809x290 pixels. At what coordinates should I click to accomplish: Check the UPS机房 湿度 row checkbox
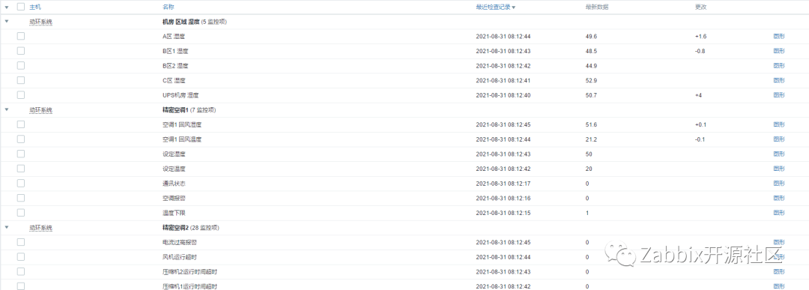21,95
